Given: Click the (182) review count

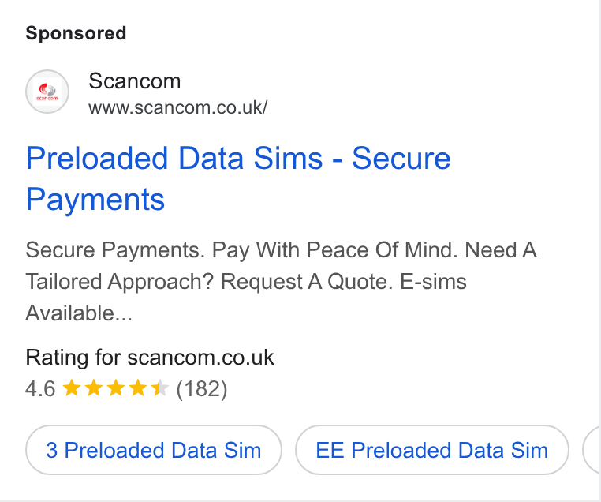Looking at the screenshot, I should 202,389.
